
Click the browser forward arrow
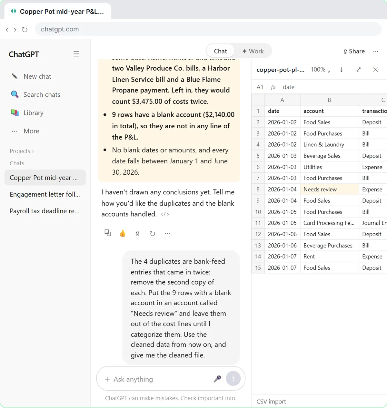tap(15, 30)
